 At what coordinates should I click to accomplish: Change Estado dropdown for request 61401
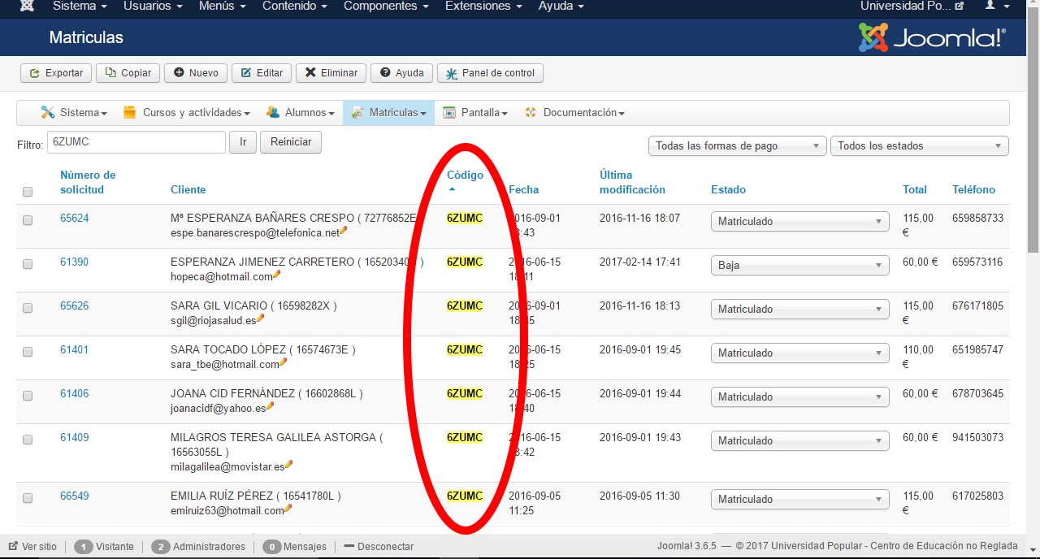(x=800, y=353)
